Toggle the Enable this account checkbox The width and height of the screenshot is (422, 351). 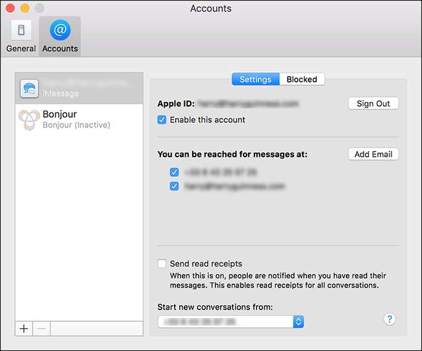[x=162, y=120]
